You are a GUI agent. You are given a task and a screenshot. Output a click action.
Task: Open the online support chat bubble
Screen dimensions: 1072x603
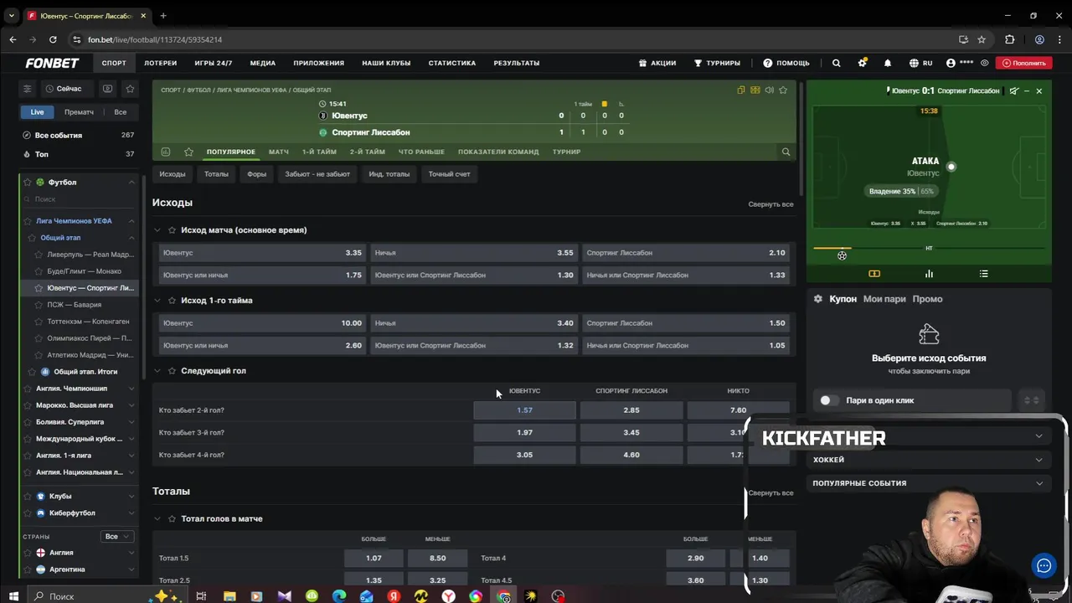[x=1044, y=566]
